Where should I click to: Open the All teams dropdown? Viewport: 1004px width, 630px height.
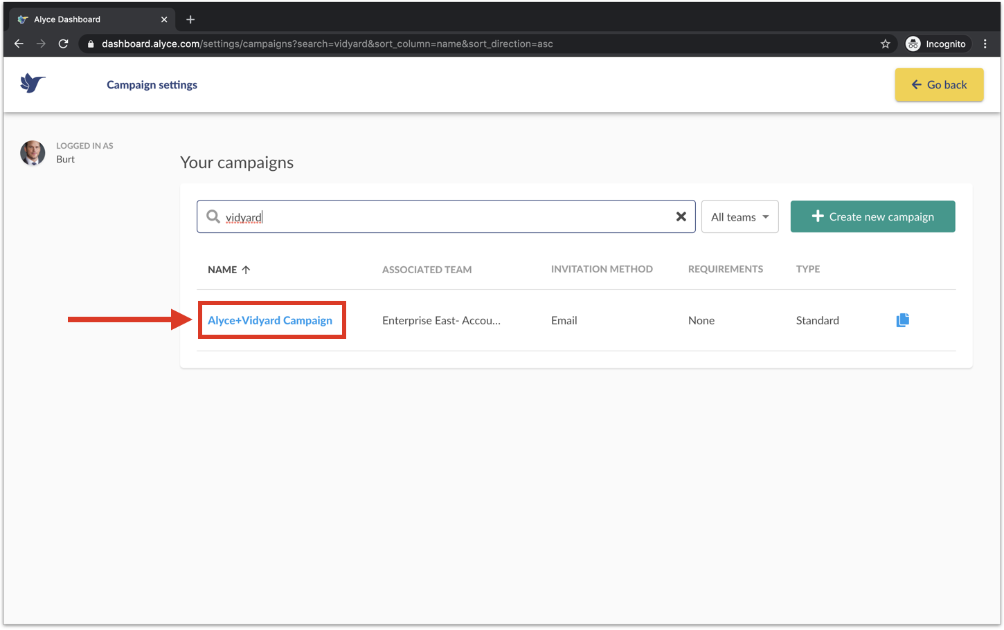[739, 216]
